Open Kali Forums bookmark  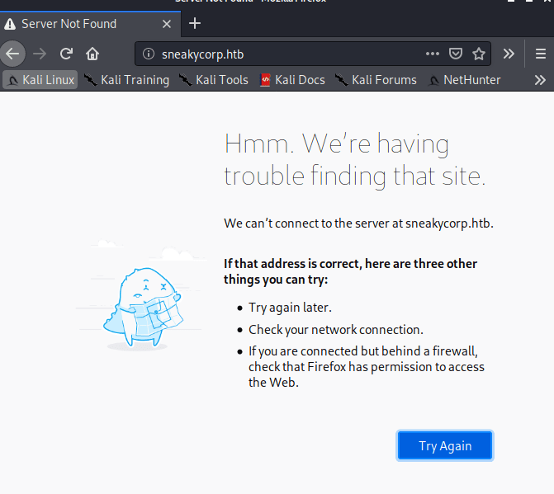(x=376, y=80)
